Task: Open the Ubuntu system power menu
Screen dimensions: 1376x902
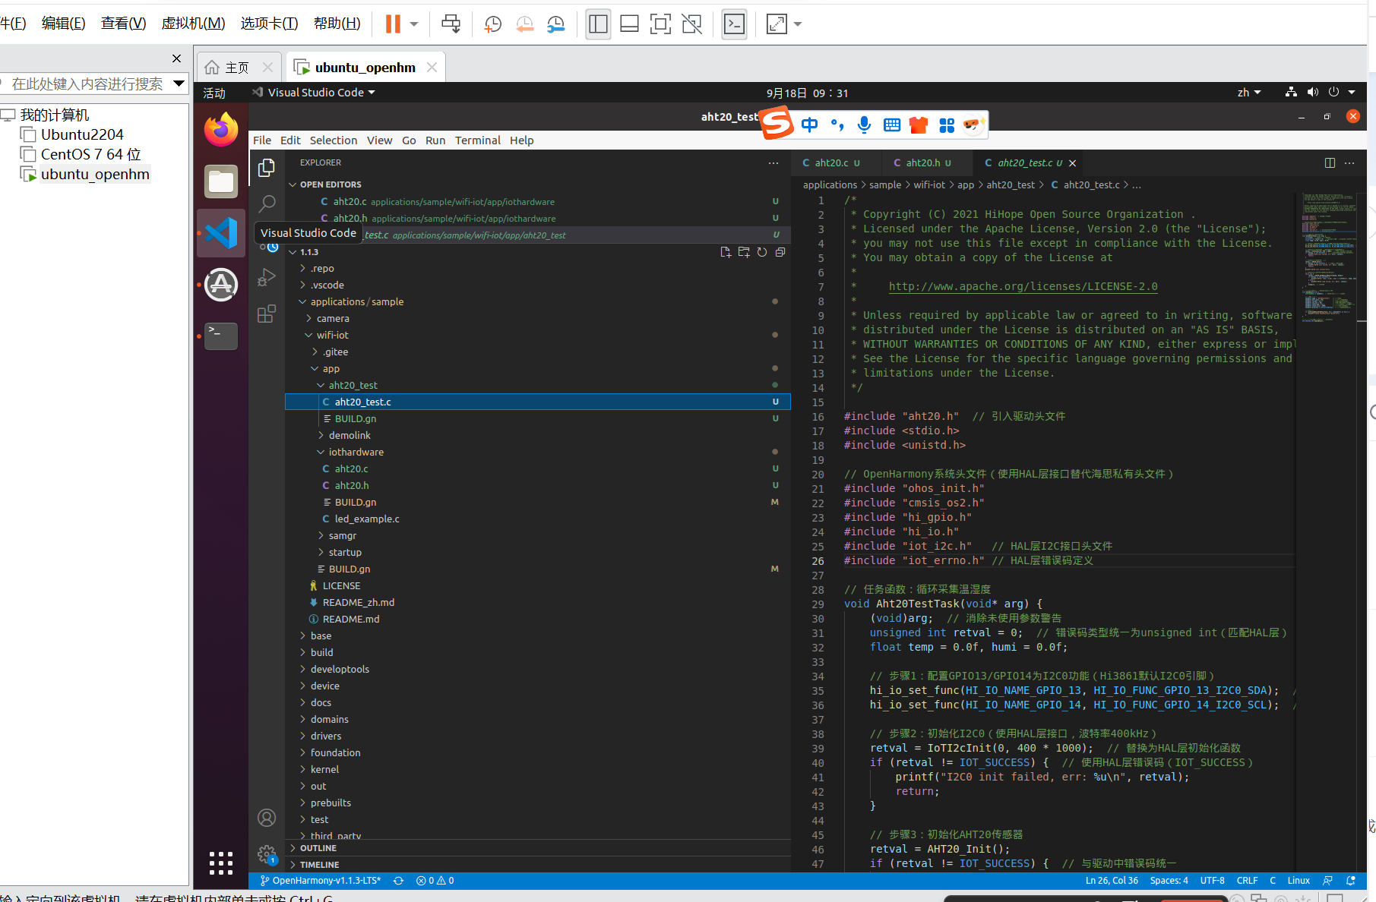Action: coord(1333,93)
